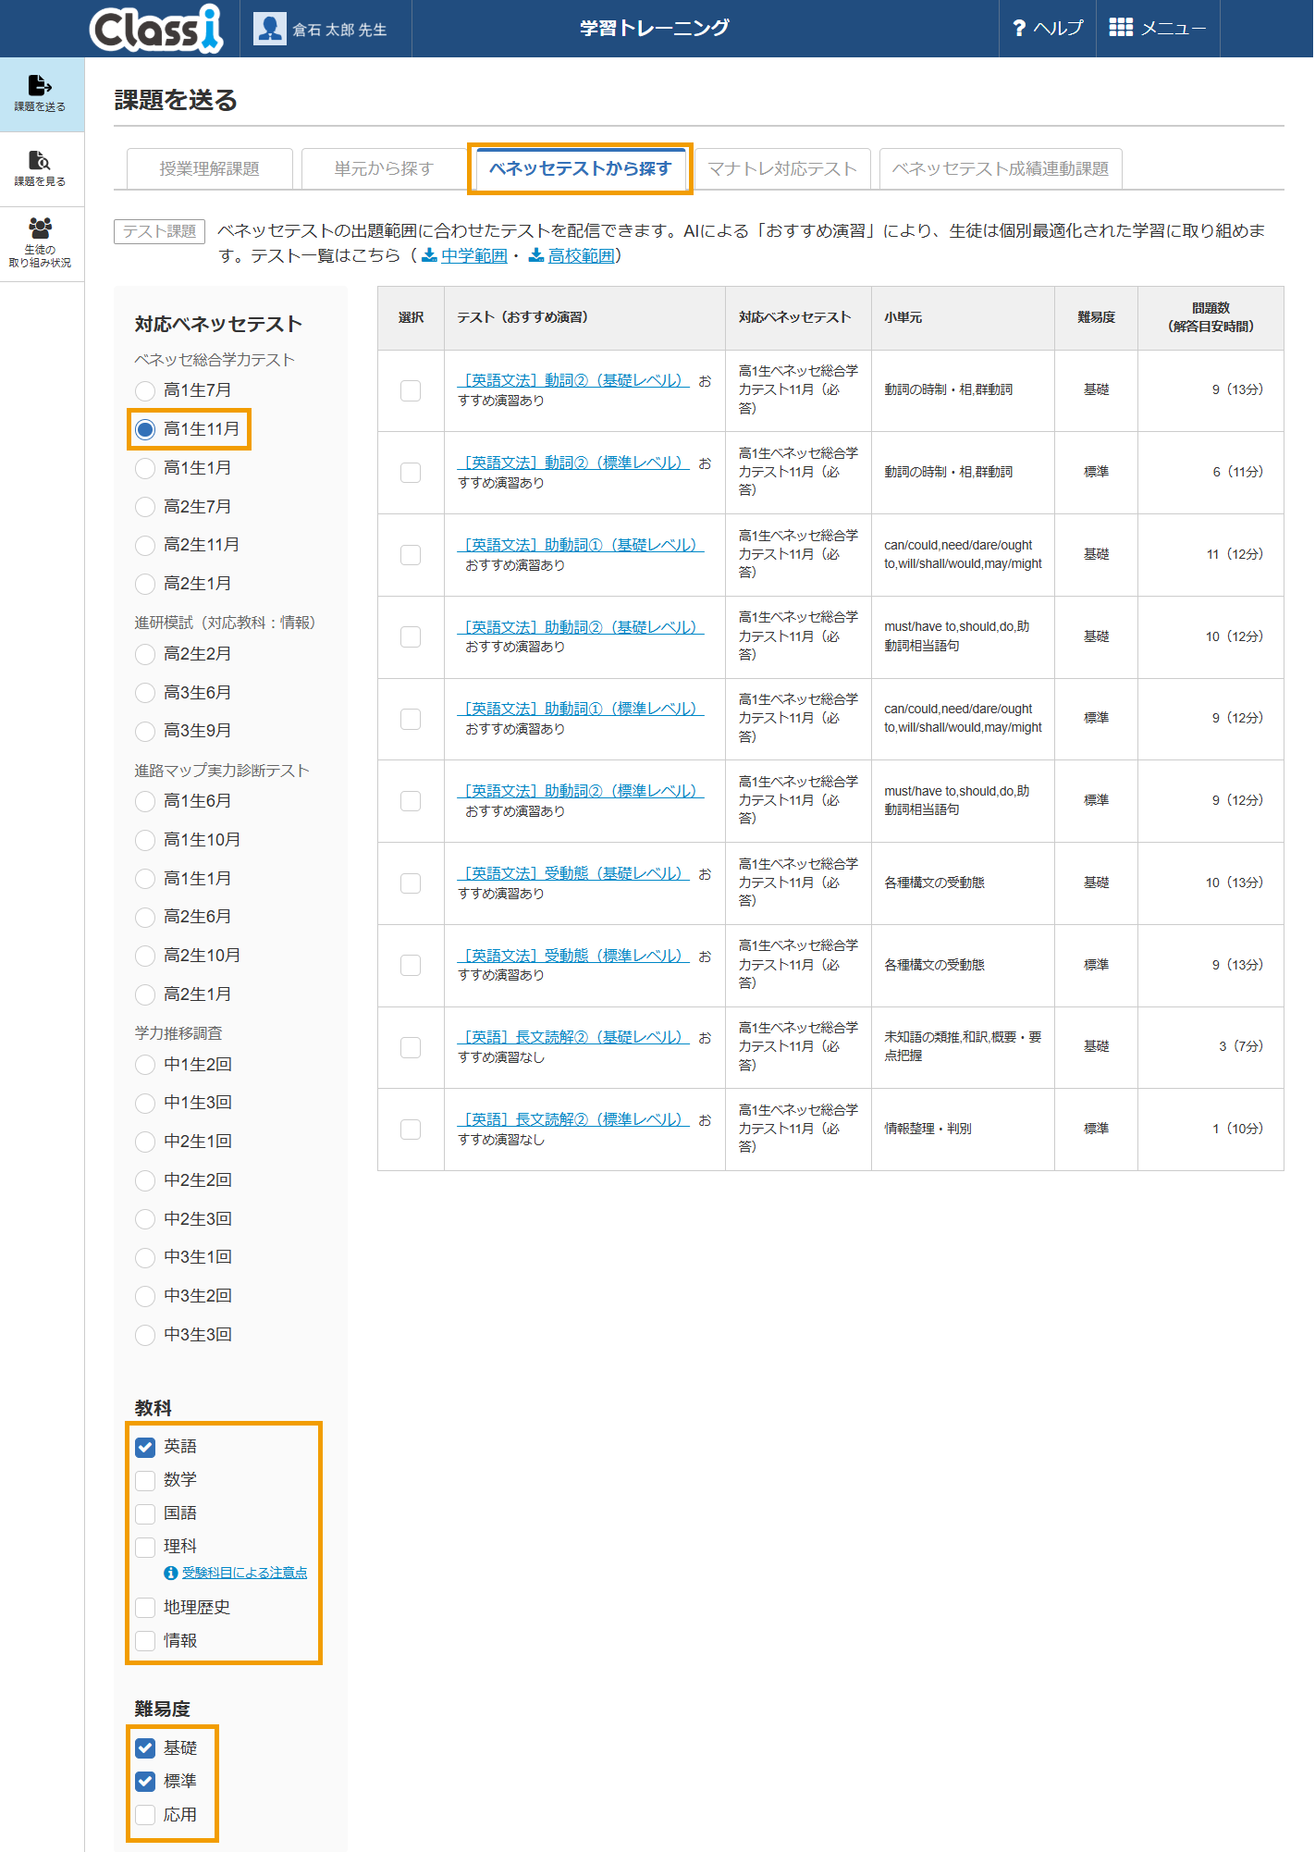Check 応用 difficulty checkbox
This screenshot has height=1852, width=1315.
(145, 1815)
